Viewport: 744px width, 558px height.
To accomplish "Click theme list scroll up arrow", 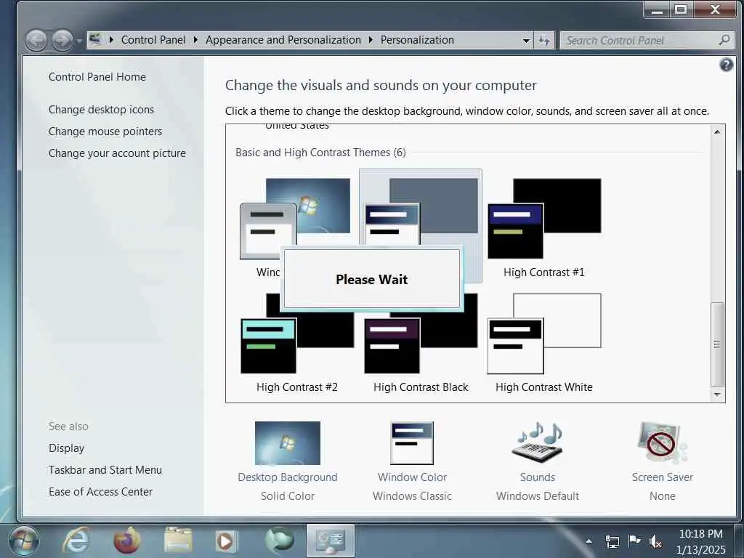I will point(717,132).
